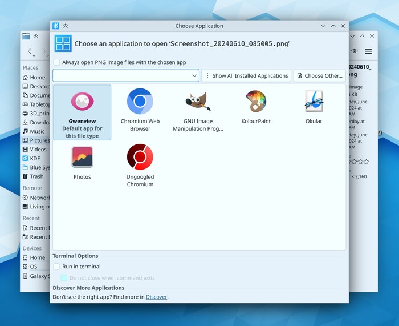Pick Ungoogled Chromium icon
The image size is (399, 326).
[x=140, y=157]
